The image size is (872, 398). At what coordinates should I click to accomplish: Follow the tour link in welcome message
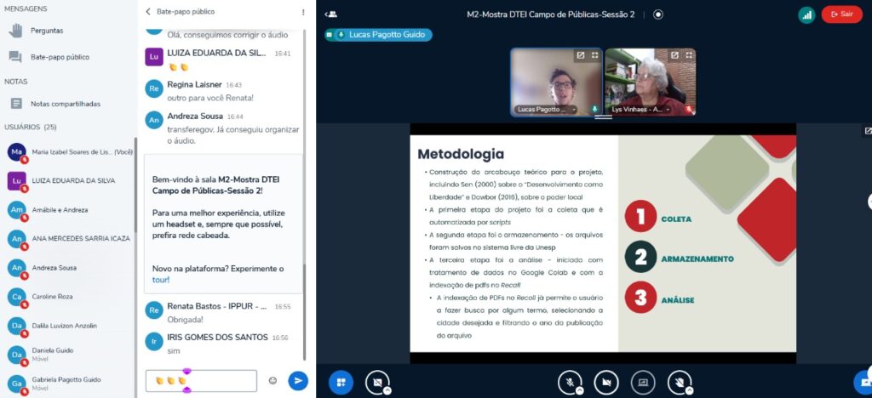(160, 280)
